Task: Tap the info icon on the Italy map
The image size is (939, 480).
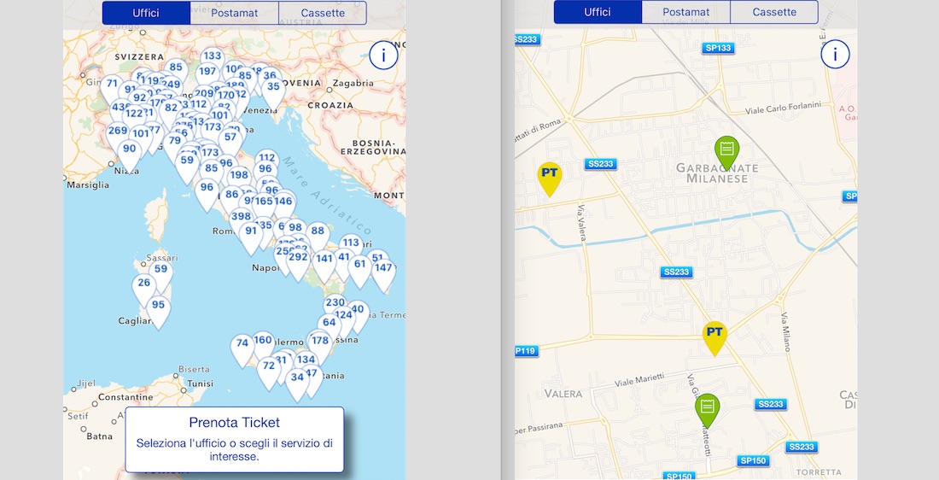Action: 383,56
